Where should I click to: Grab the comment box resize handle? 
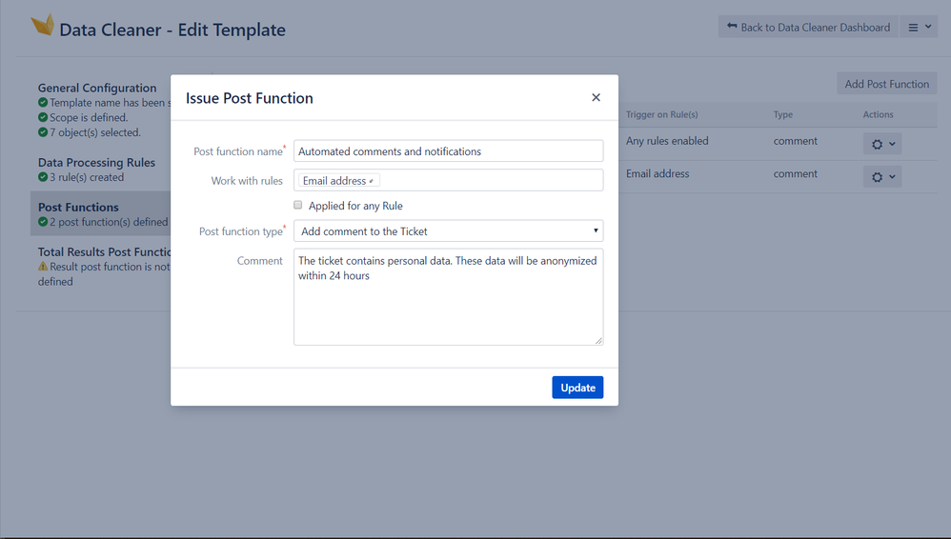(x=598, y=341)
